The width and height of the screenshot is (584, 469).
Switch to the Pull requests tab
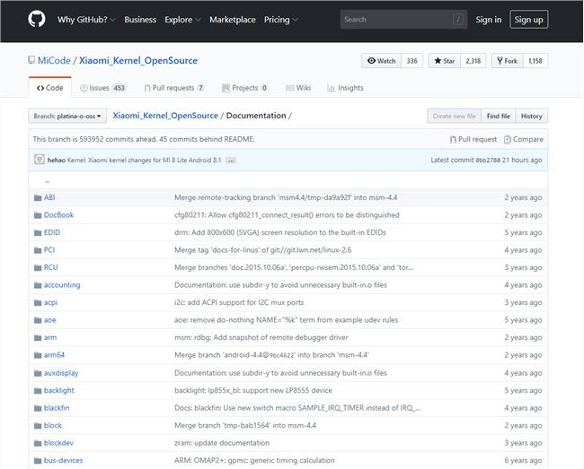[x=174, y=88]
